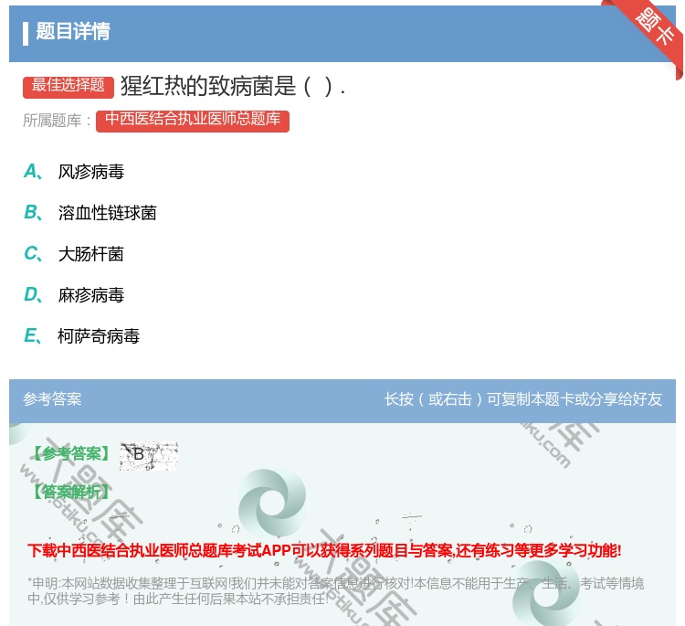Click the letter C option marker
This screenshot has width=685, height=626.
(33, 254)
